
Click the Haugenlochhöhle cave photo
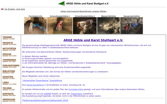click(132, 26)
